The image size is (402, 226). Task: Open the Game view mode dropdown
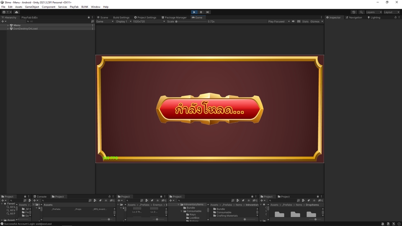pos(105,21)
